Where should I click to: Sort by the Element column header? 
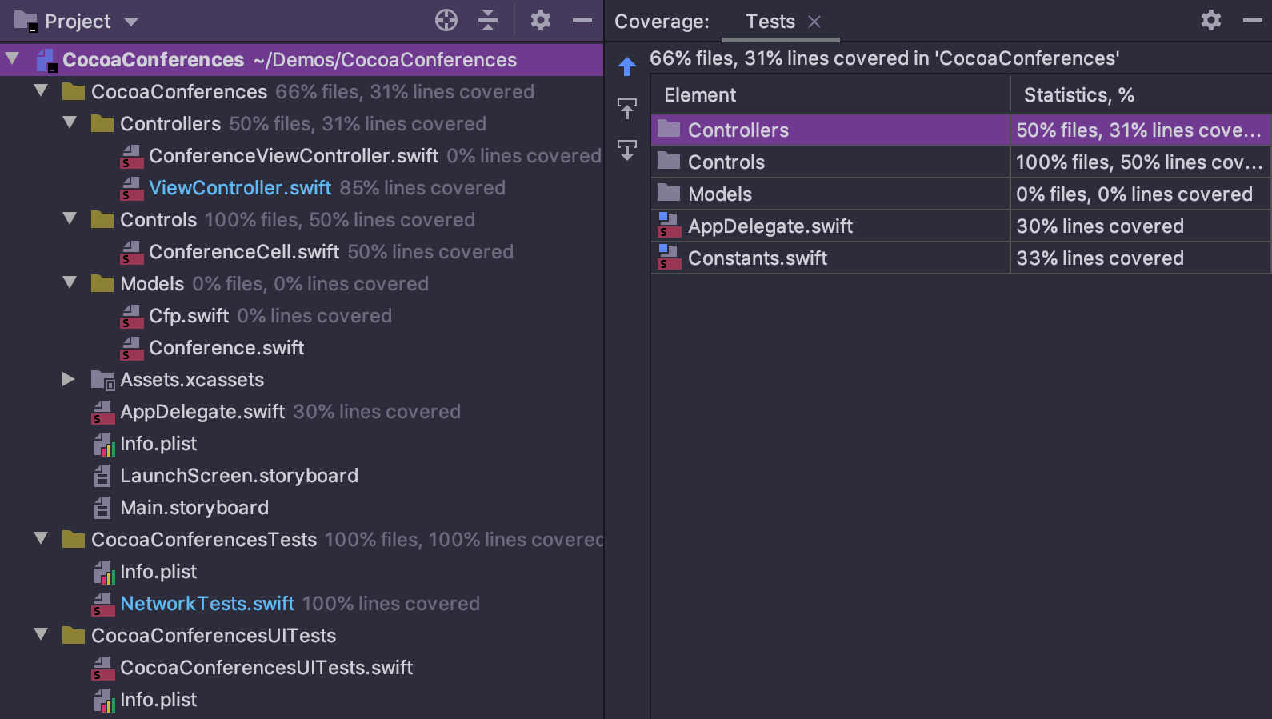pos(830,95)
